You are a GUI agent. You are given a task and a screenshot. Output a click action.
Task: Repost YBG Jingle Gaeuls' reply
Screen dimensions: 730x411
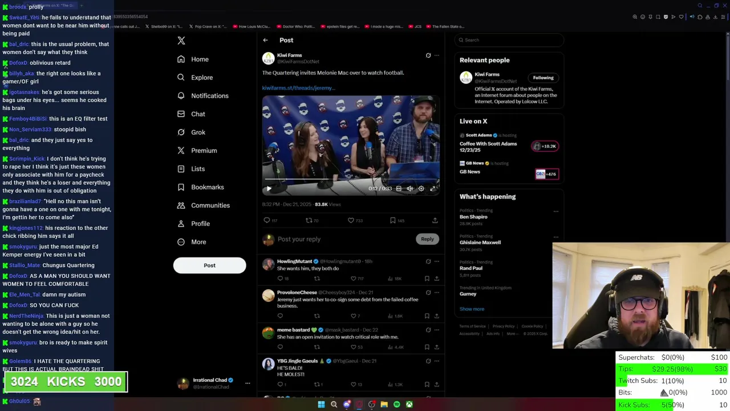(x=318, y=384)
